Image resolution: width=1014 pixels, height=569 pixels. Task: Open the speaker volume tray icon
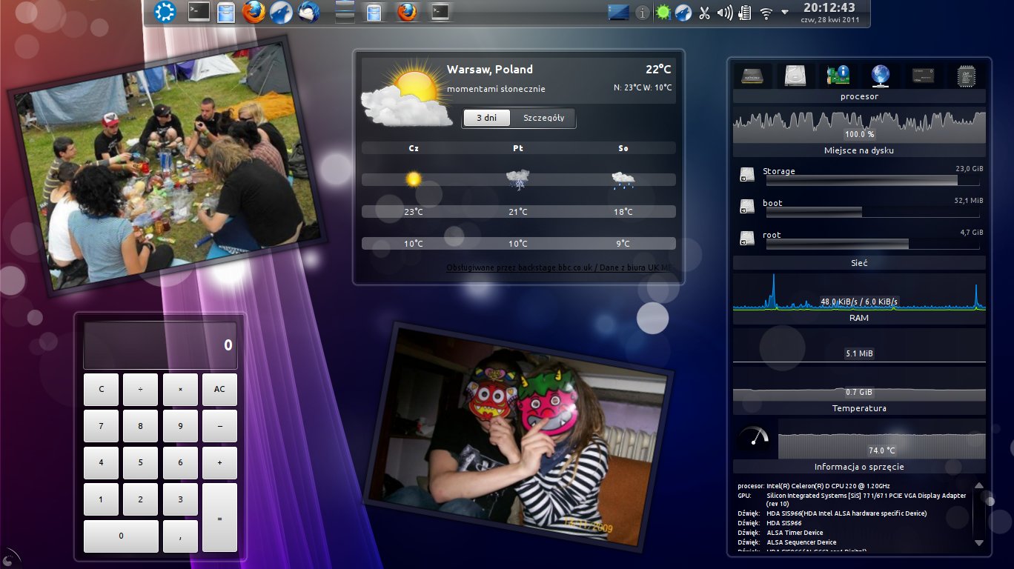pyautogui.click(x=725, y=13)
